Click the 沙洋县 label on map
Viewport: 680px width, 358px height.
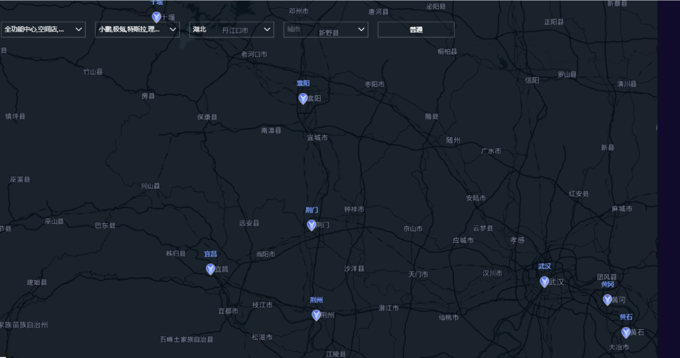point(354,268)
